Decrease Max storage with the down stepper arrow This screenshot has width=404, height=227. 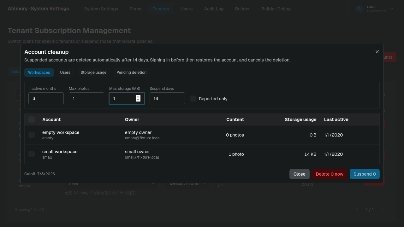pos(138,100)
